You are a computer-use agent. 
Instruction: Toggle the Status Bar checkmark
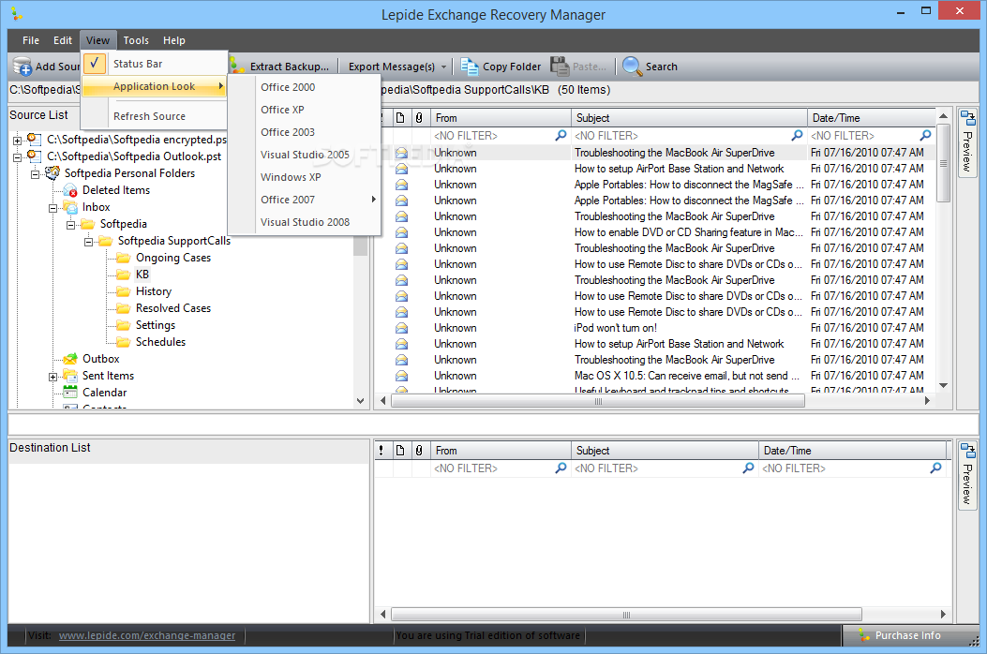pos(94,63)
